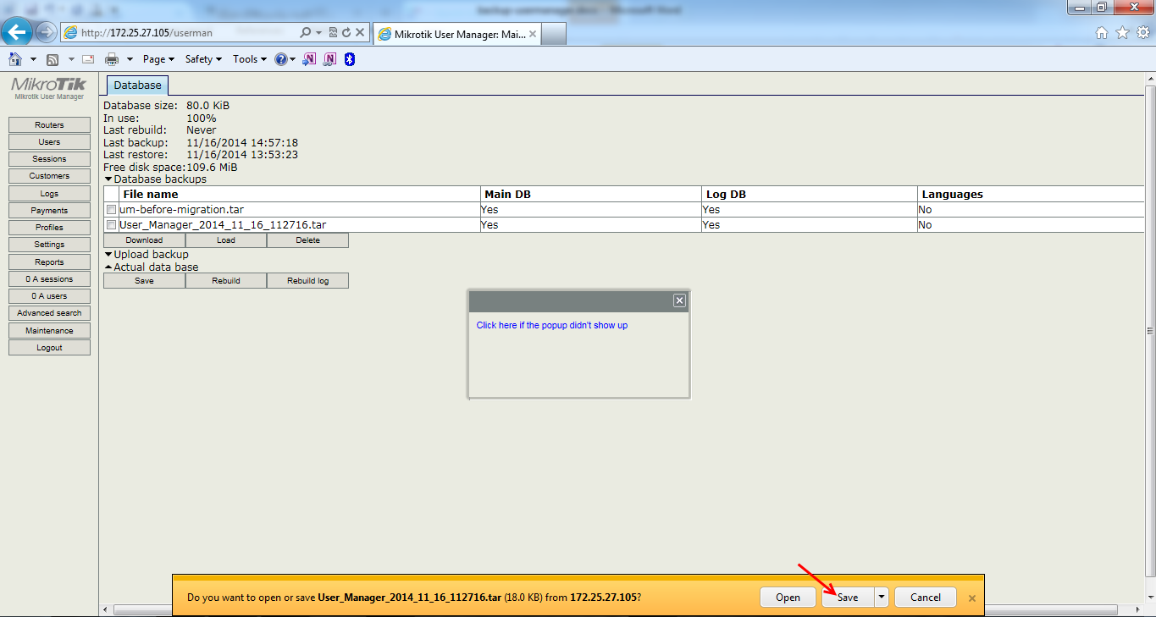Stop loading with the address bar X
Image resolution: width=1156 pixels, height=617 pixels.
(360, 32)
